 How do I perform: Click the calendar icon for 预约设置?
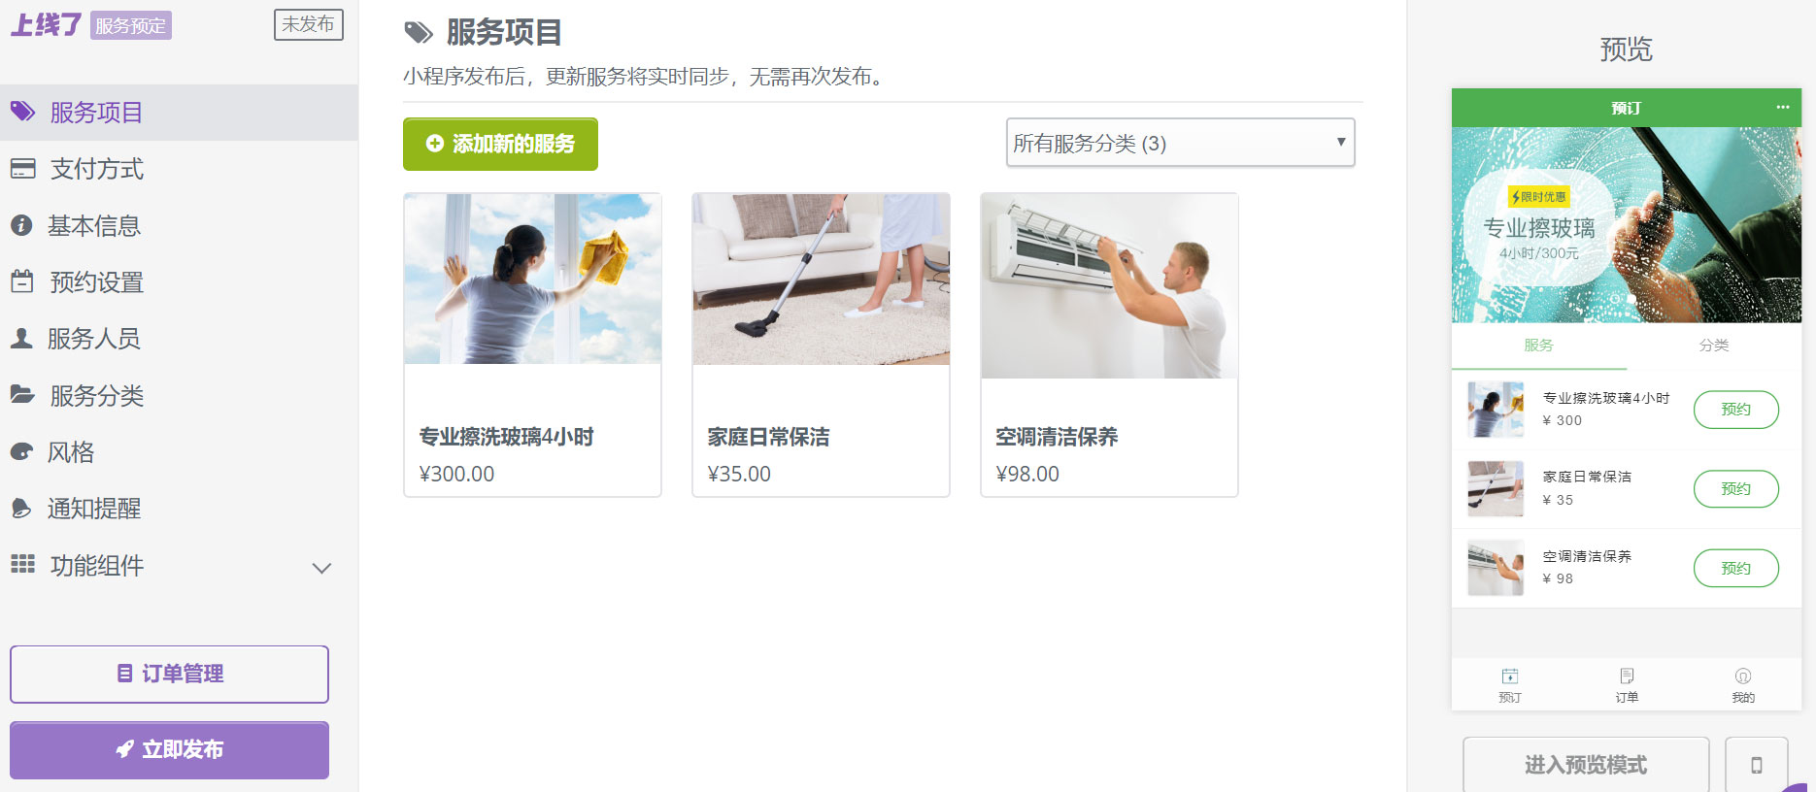pyautogui.click(x=22, y=281)
